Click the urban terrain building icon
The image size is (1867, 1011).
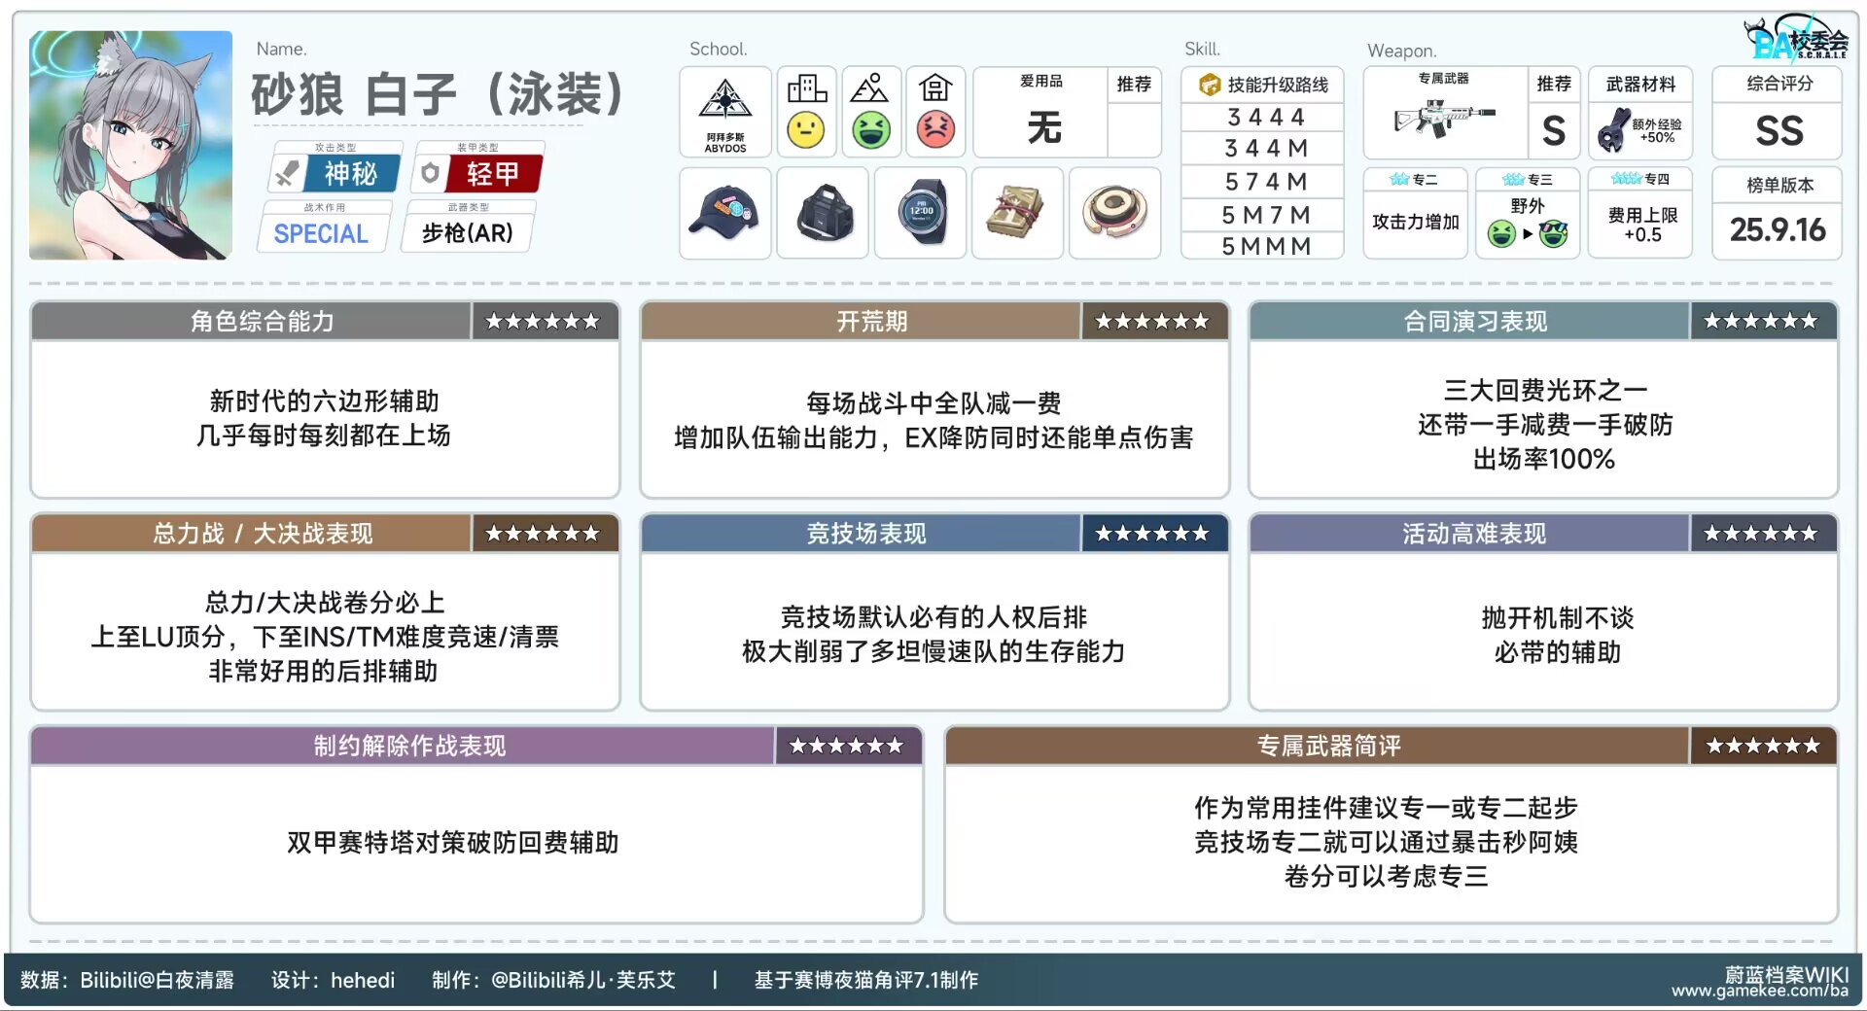[806, 88]
